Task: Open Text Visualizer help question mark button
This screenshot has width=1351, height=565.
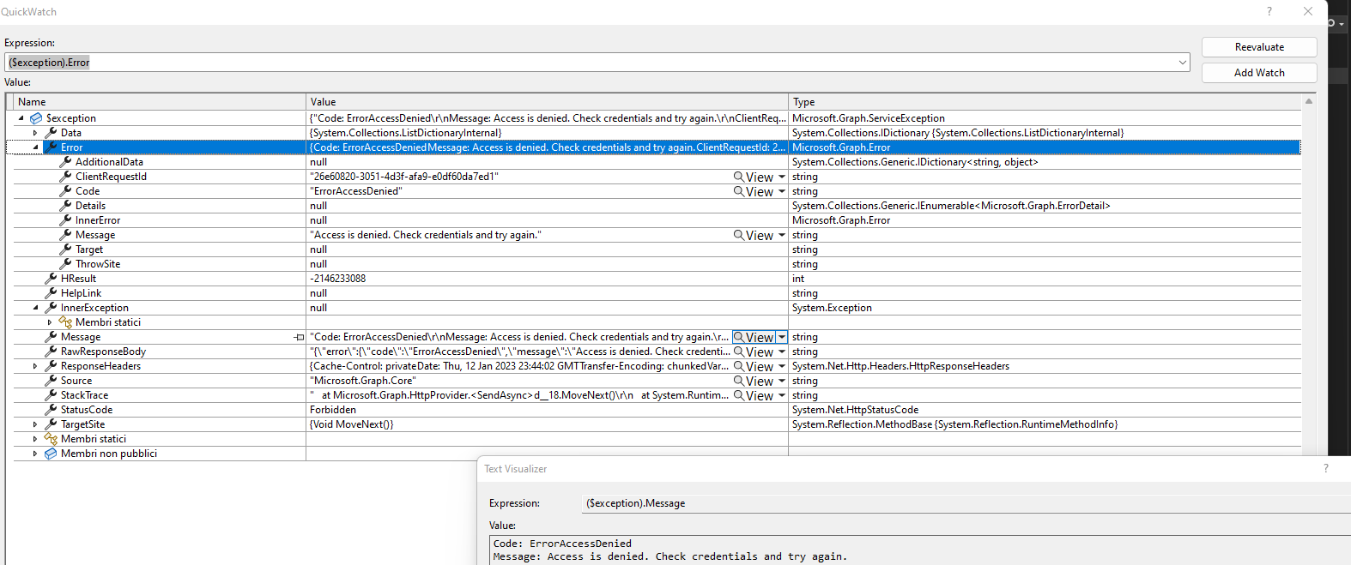Action: coord(1326,469)
